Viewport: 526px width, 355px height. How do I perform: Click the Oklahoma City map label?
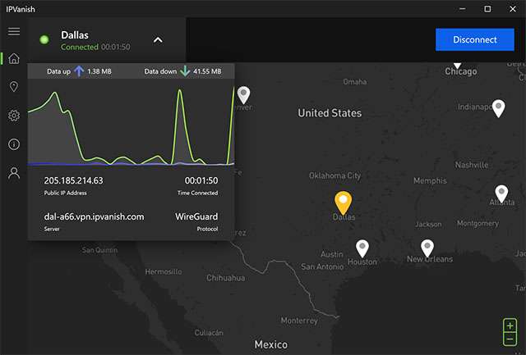tap(335, 175)
